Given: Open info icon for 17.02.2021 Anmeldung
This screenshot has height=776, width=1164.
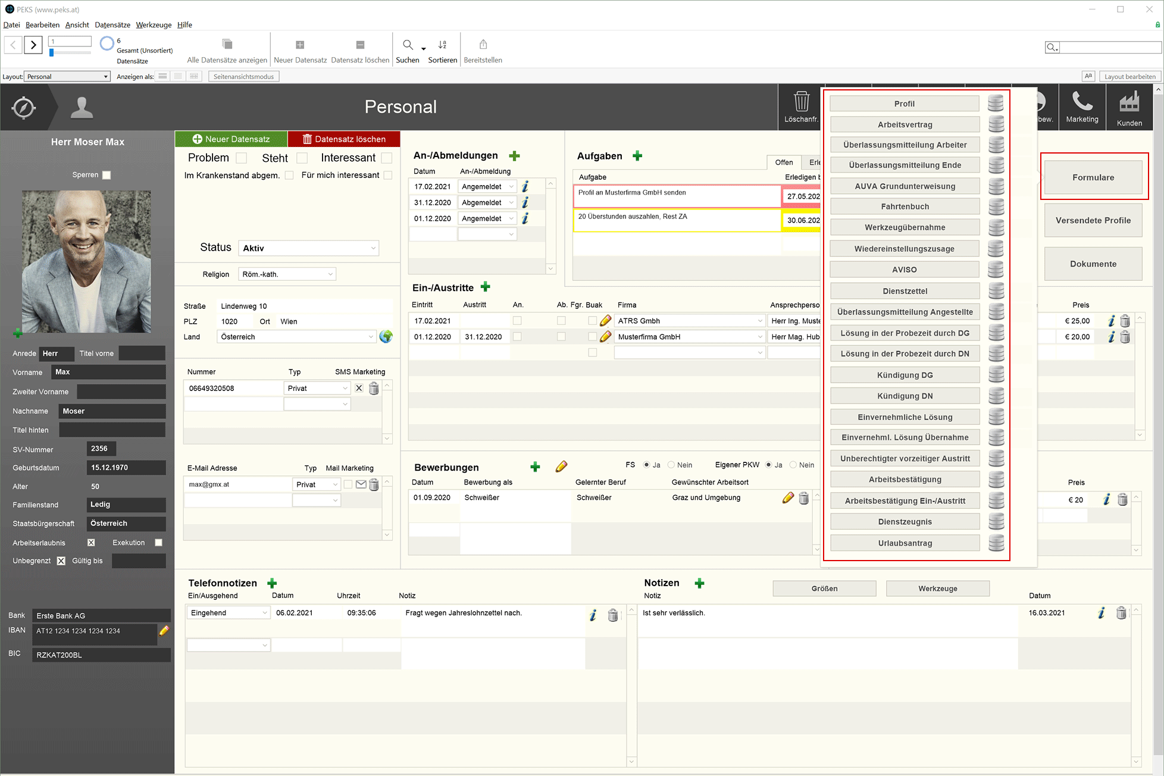Looking at the screenshot, I should 525,187.
